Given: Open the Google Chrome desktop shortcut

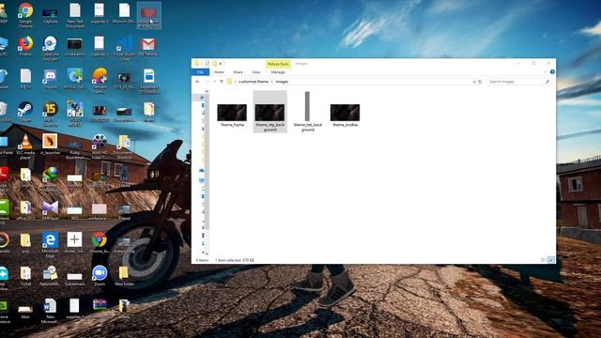Looking at the screenshot, I should click(x=25, y=15).
